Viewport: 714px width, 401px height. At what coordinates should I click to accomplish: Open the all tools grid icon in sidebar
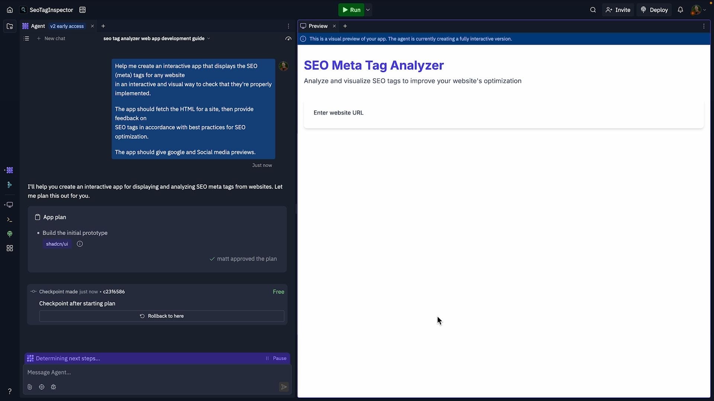10,248
